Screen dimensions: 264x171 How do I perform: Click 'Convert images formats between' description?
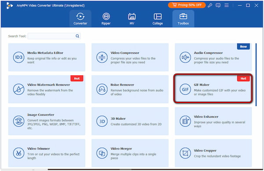[x=54, y=124]
